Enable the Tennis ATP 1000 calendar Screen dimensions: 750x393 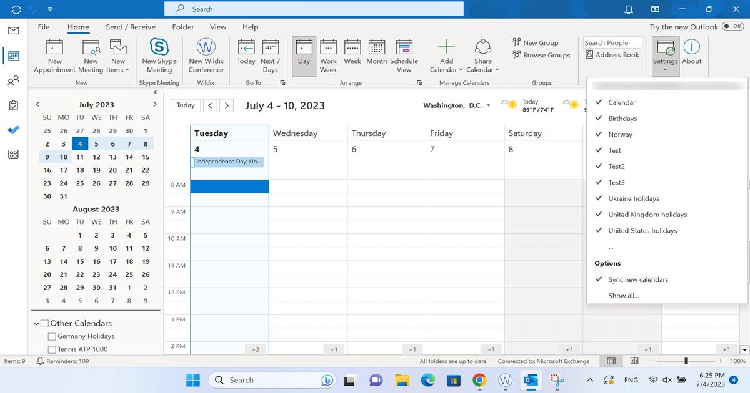point(52,349)
